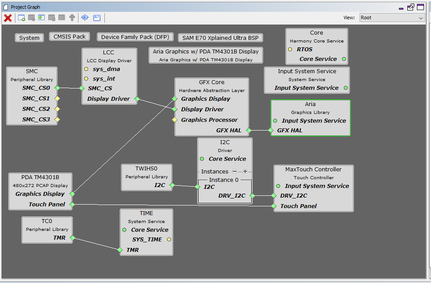Select the LCC component title

click(108, 53)
